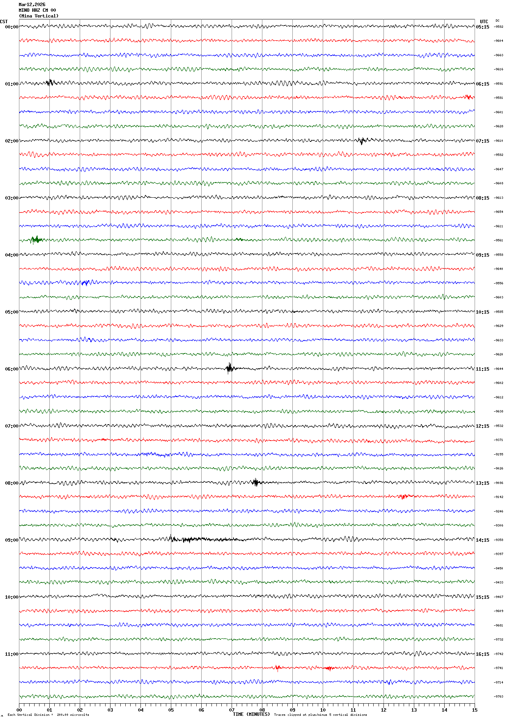Select the MINO HHZ CM 00 station label
Screen dimensions: 505x720
(x=37, y=10)
